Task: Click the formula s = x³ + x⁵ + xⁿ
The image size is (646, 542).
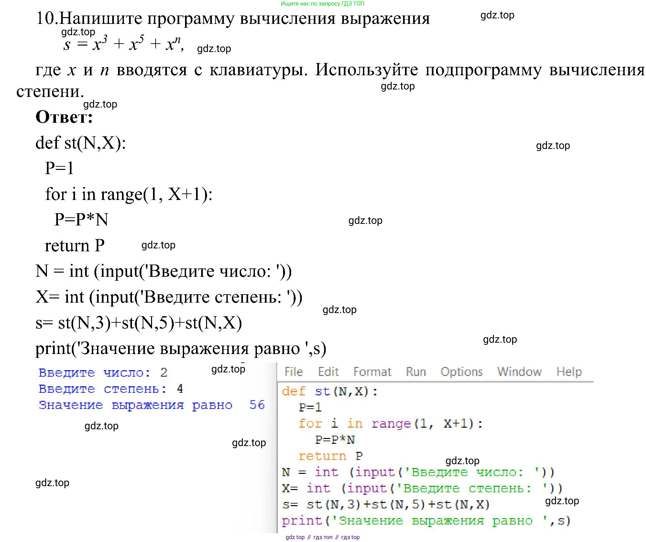Action: 124,44
